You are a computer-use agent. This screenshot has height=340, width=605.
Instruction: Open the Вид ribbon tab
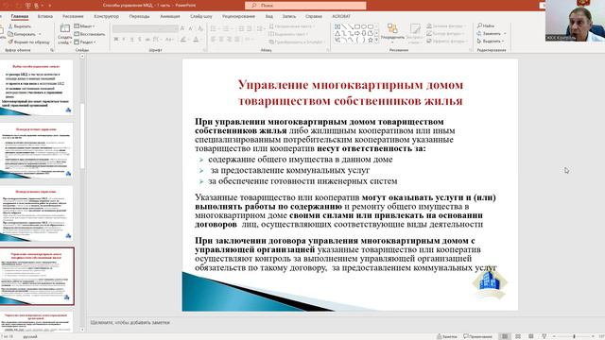click(x=268, y=16)
